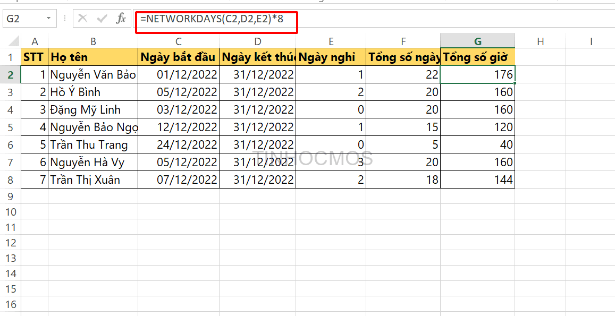
Task: Select cell 'Trần Thị Xuân'
Action: click(93, 180)
